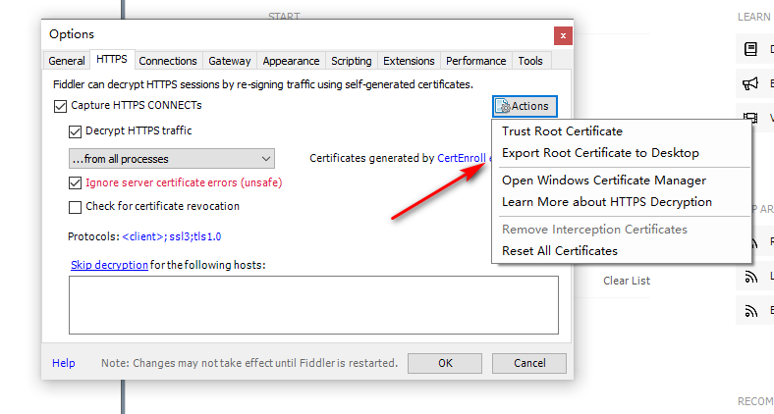Open the Extensions tab
The height and width of the screenshot is (414, 774).
tap(409, 61)
